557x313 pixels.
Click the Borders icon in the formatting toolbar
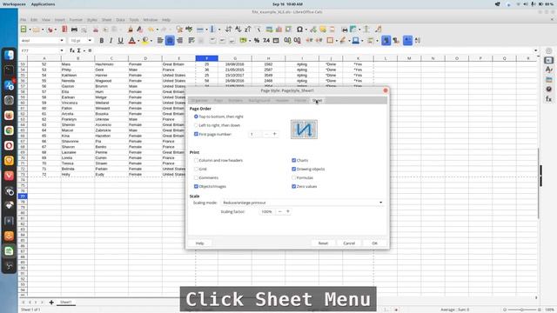(330, 41)
